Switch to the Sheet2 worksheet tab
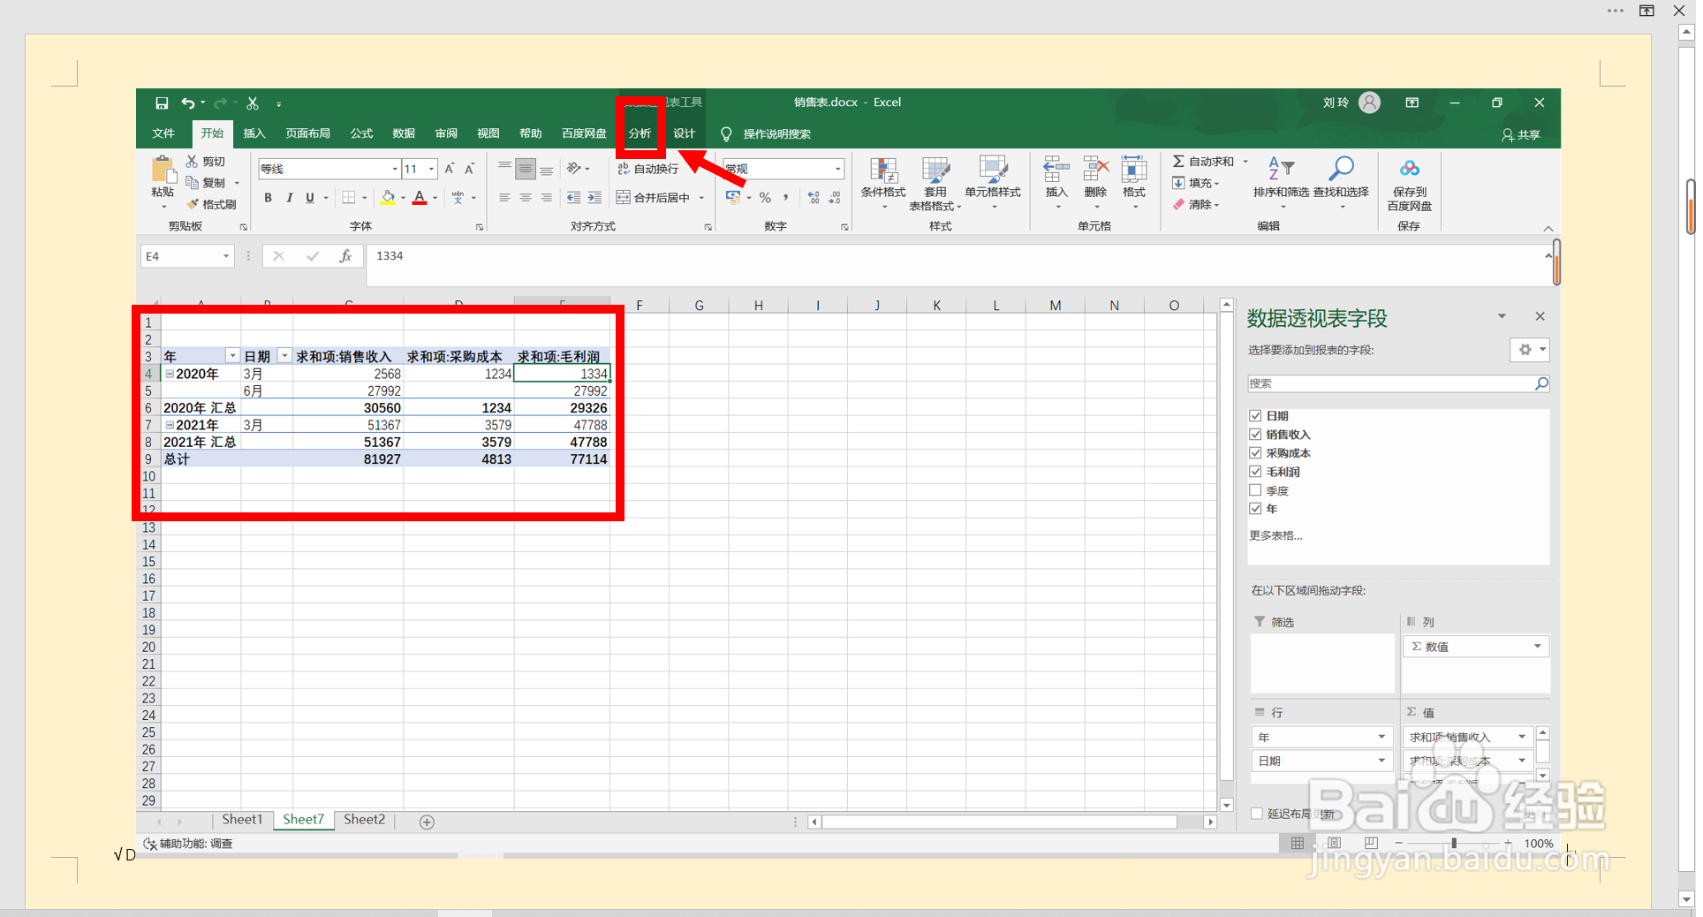The image size is (1703, 917). [365, 820]
